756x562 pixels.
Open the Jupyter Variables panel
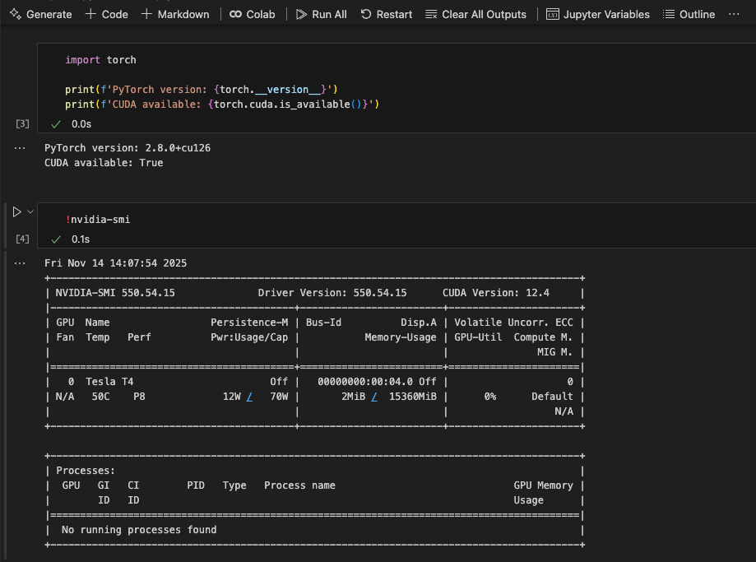[x=597, y=14]
